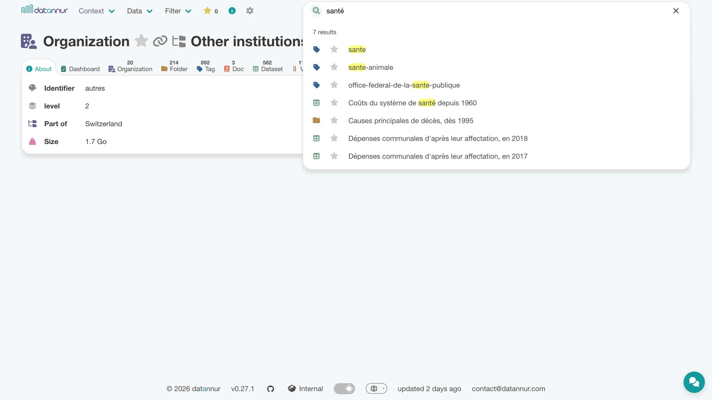
Task: Click the purple Organization building icon
Action: pos(29,41)
